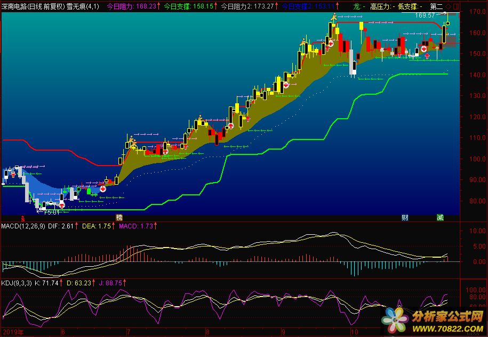Click the red square icon at header end
The height and width of the screenshot is (337, 488).
click(456, 6)
